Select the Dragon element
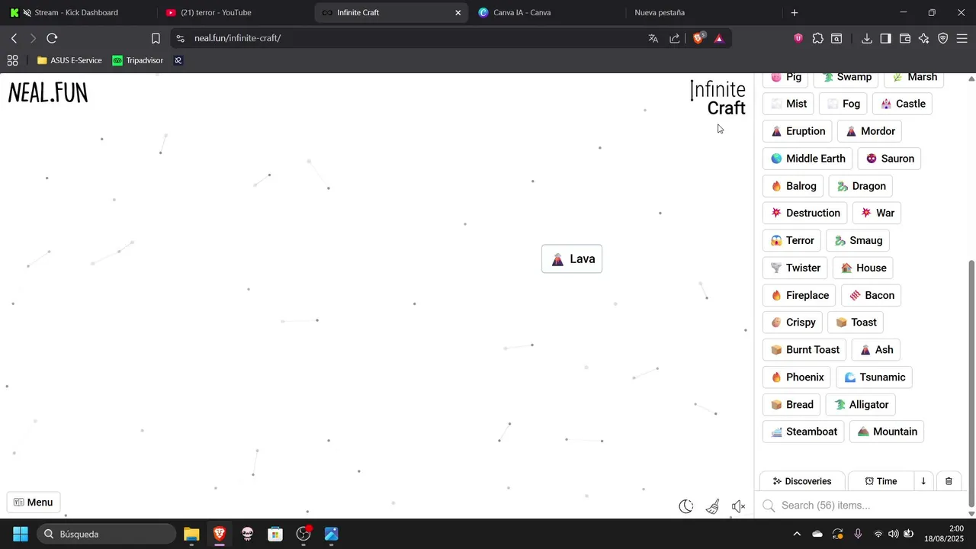 (x=862, y=186)
